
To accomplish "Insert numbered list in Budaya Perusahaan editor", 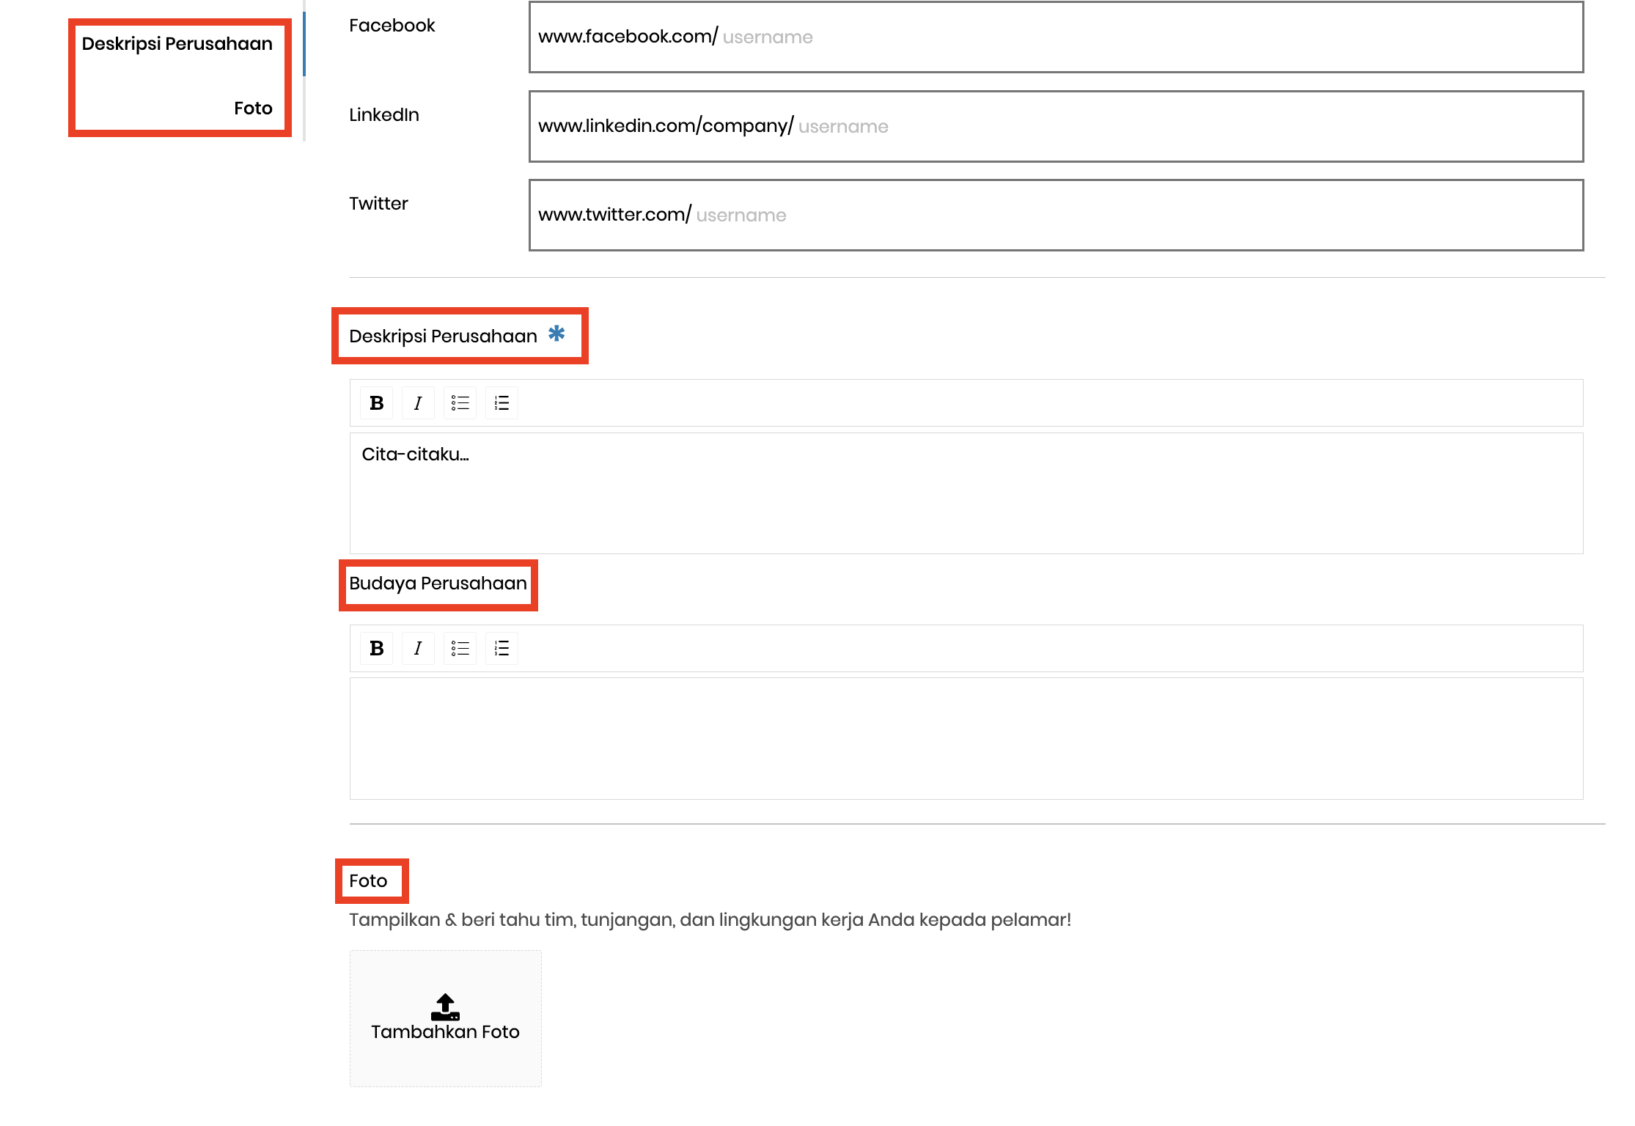I will [x=501, y=648].
